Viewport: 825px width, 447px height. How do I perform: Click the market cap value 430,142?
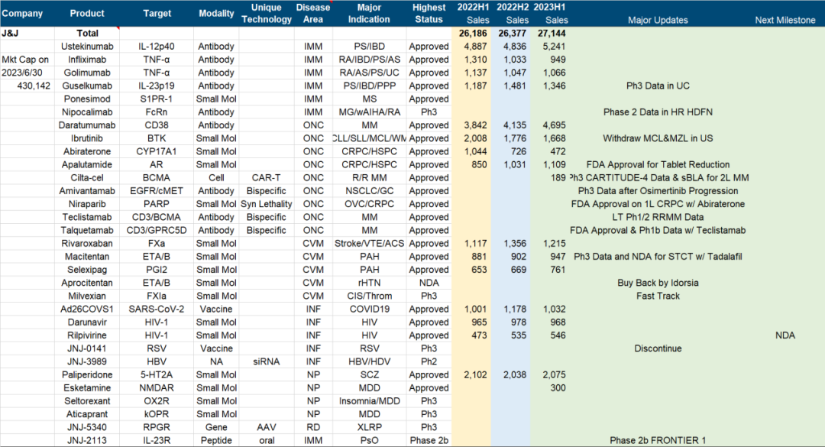[x=34, y=86]
